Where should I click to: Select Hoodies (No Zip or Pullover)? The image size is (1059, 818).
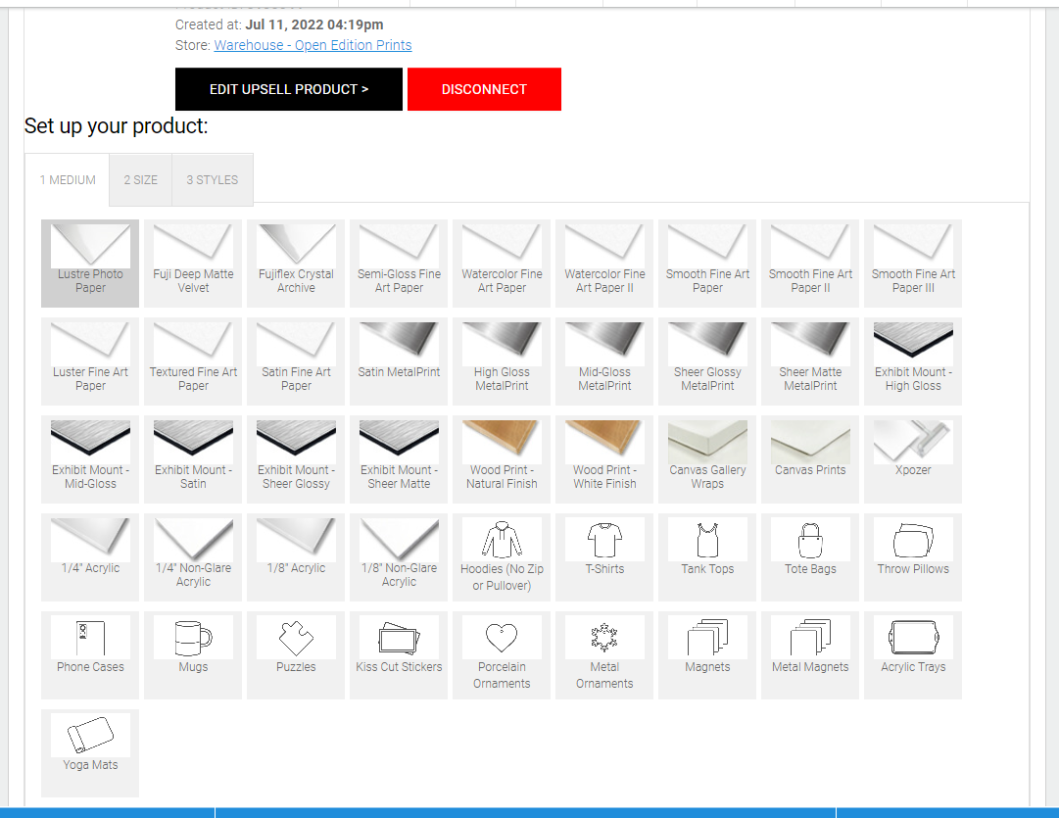click(x=502, y=557)
